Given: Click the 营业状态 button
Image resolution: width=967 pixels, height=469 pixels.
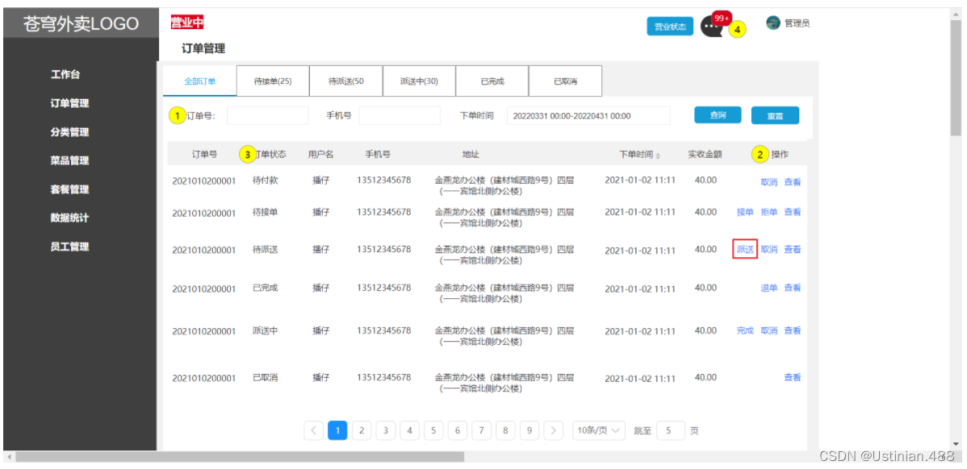Looking at the screenshot, I should point(670,27).
